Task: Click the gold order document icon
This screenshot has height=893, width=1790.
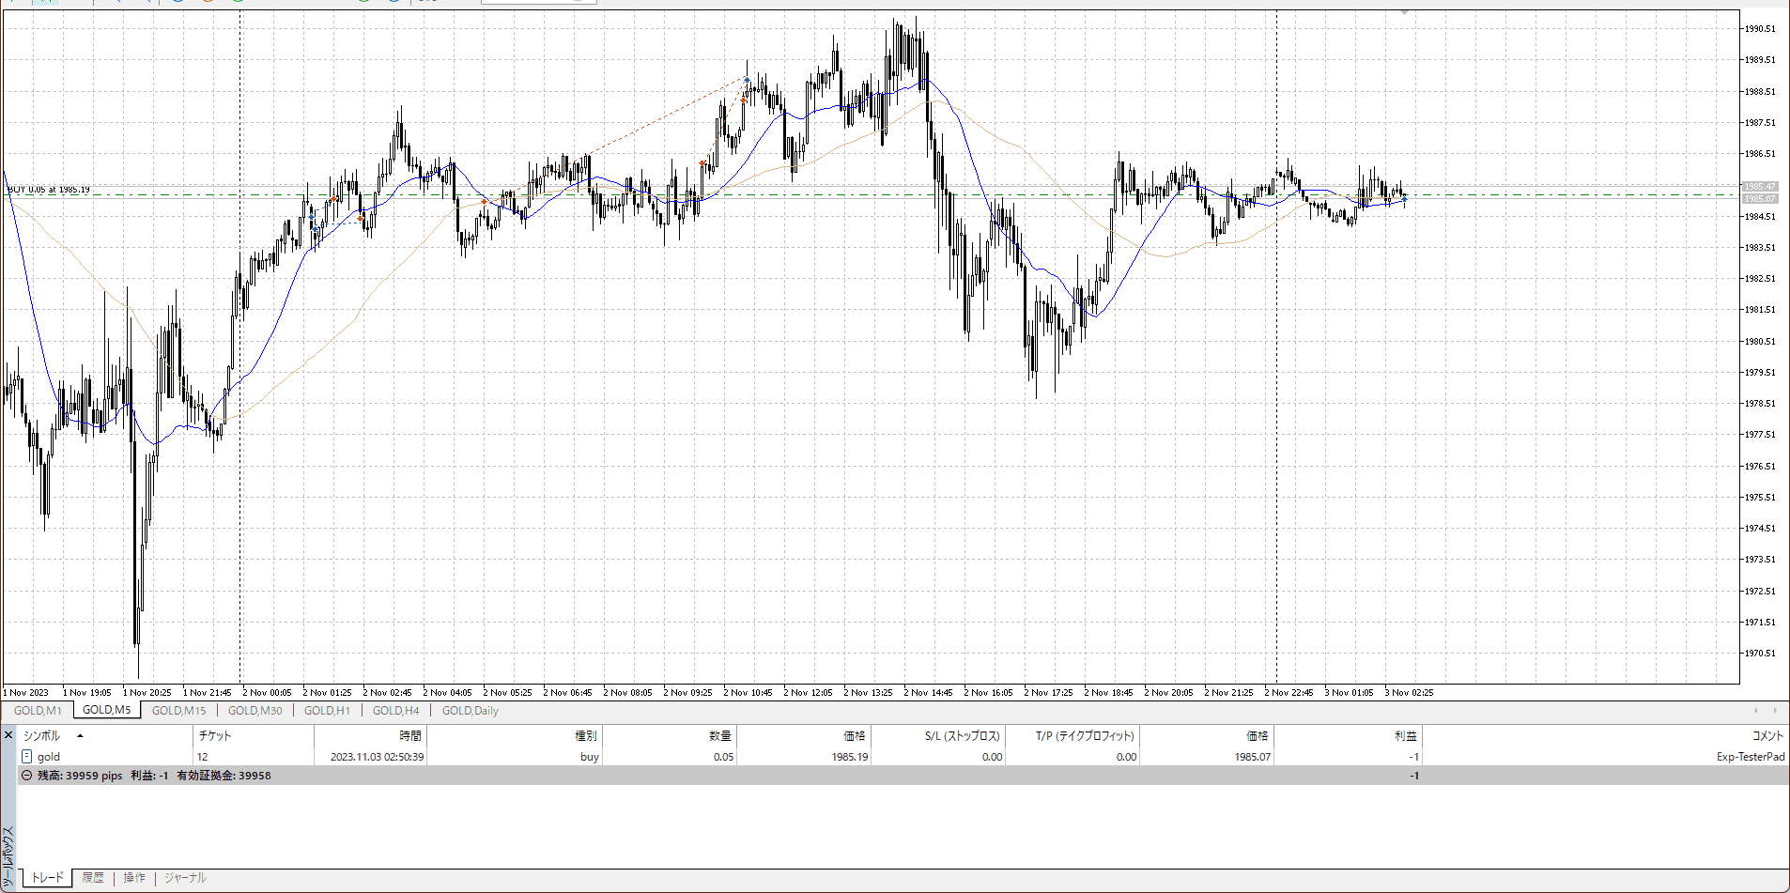Action: 26,757
